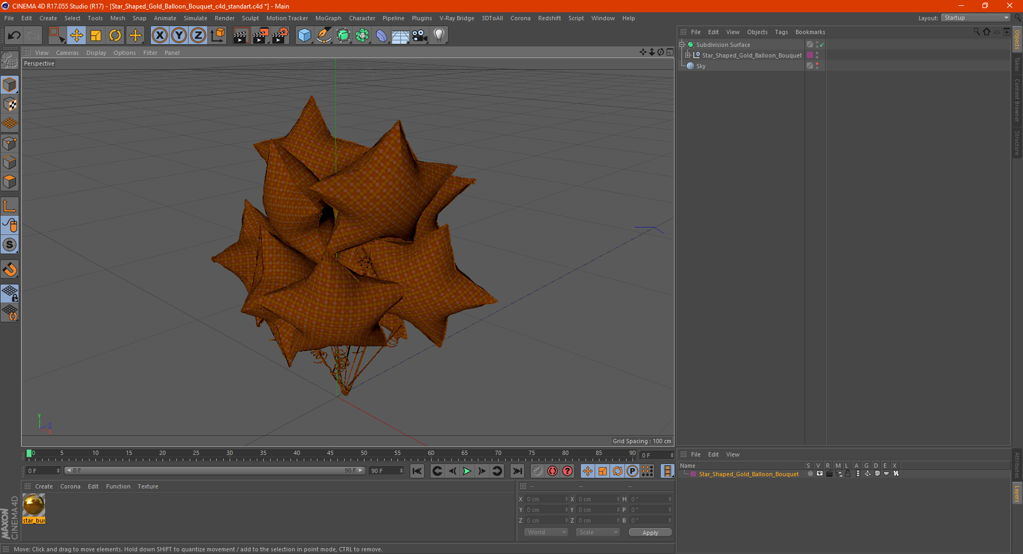
Task: Open the material manager Texture menu
Action: [148, 486]
